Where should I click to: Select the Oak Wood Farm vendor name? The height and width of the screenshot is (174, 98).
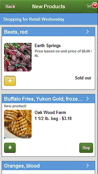50,112
